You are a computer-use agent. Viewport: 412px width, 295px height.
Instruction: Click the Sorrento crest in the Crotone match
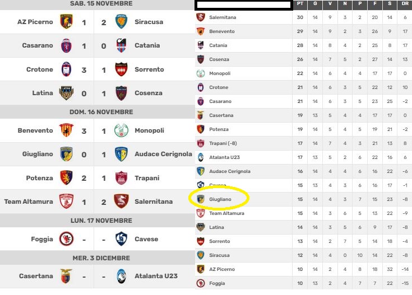(x=122, y=69)
